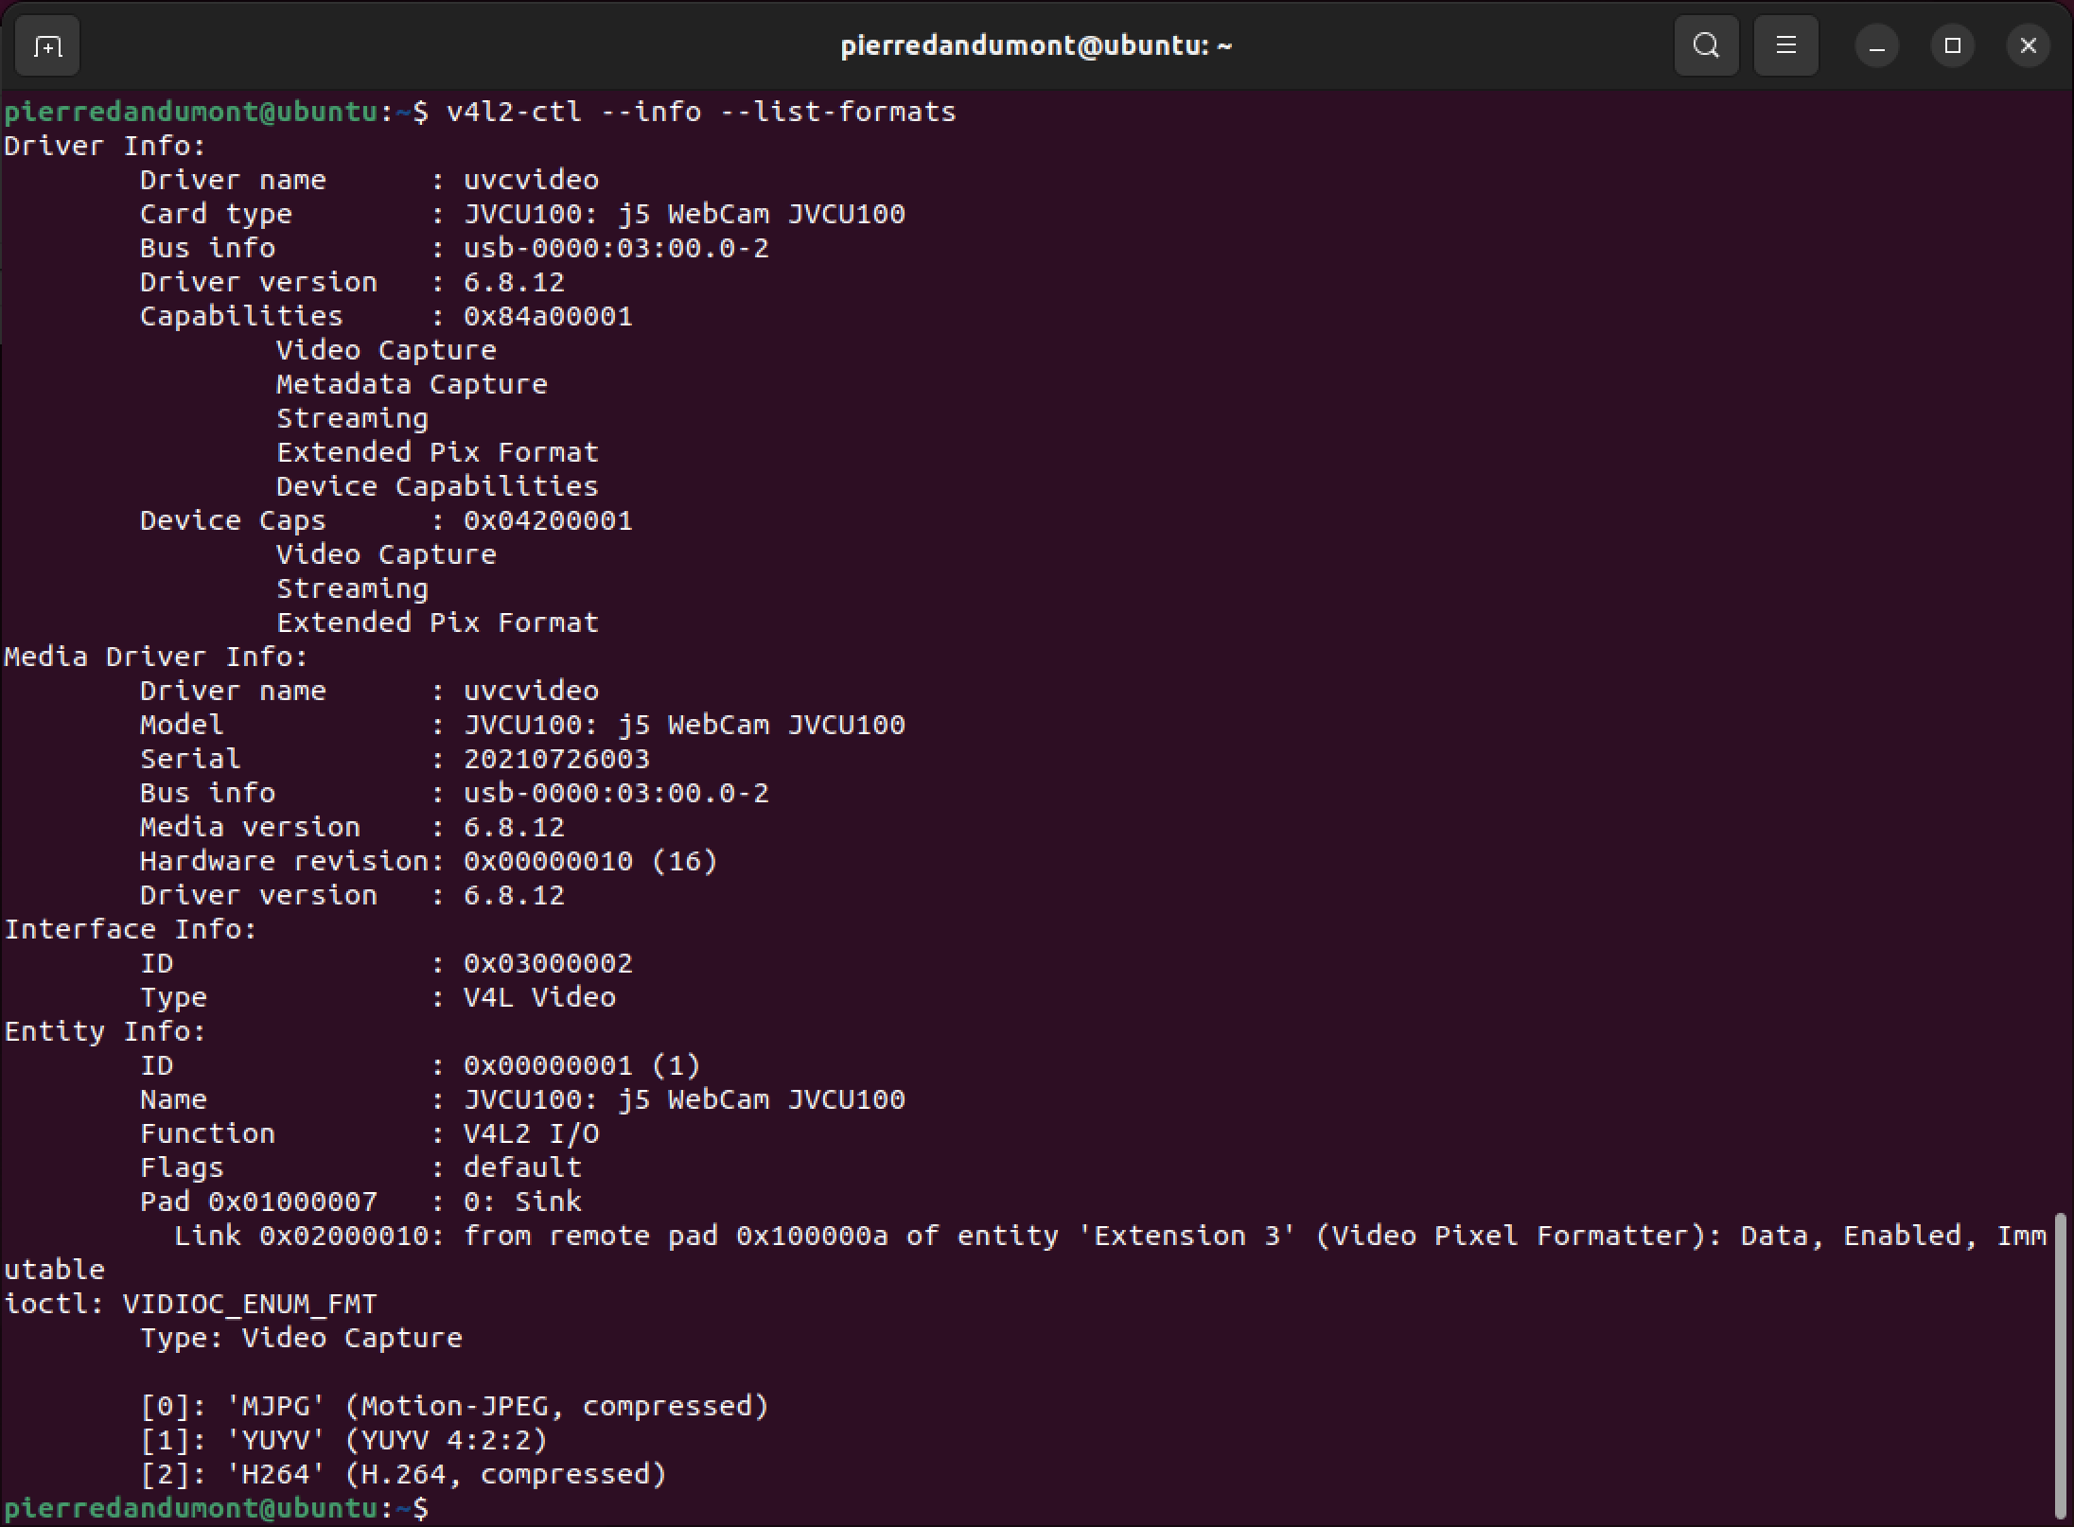Click the Interface Info ID 0x03000002
Screen dimensions: 2074x1527
tap(548, 963)
